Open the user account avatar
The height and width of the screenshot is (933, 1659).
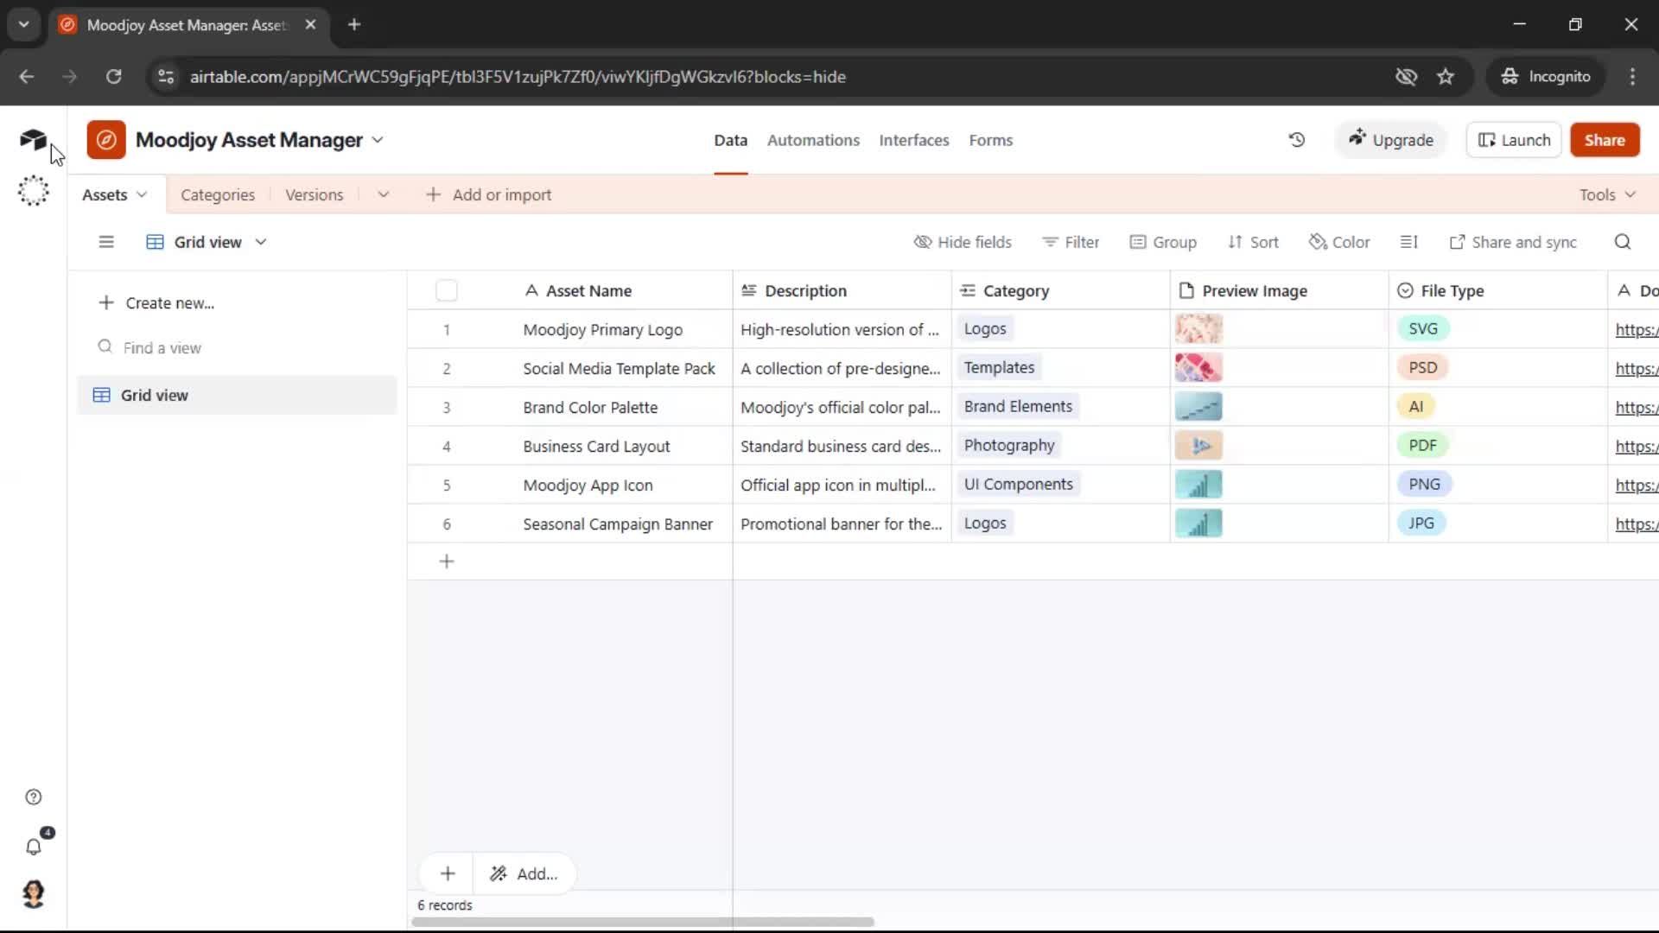point(33,894)
